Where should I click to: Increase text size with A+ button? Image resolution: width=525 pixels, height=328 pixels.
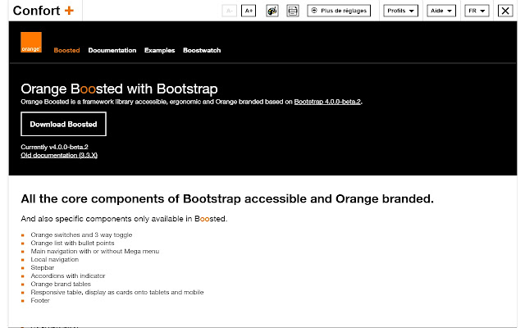tap(249, 11)
